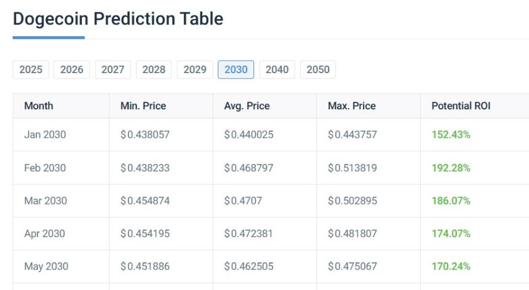
Task: Click May 2030 average price $0.462505
Action: coord(249,267)
